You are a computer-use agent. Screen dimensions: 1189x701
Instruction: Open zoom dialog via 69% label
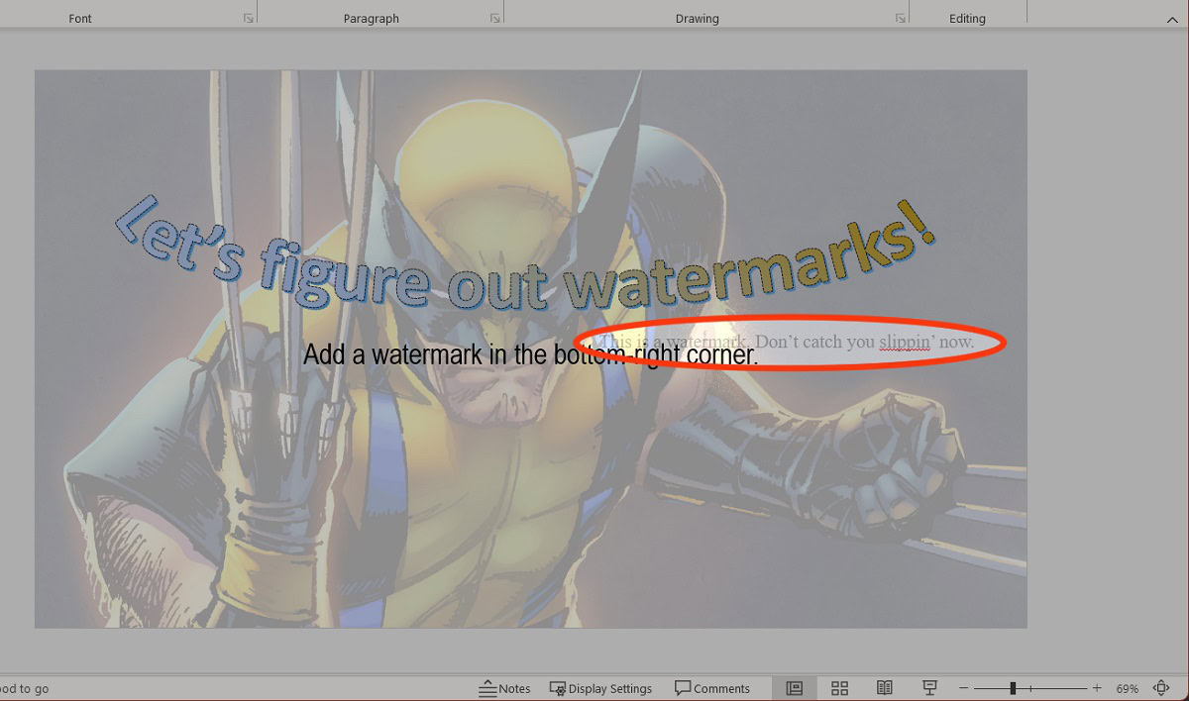click(1127, 688)
